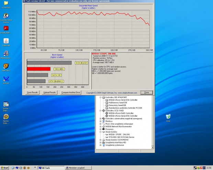Expand the Stacje dysków CD-ROM/DVD node
This screenshot has width=213, height=170.
(x=101, y=140)
